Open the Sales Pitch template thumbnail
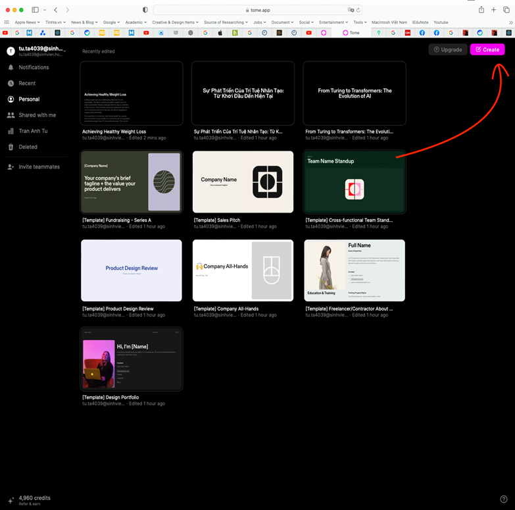Screen dimensions: 515x510 243,182
